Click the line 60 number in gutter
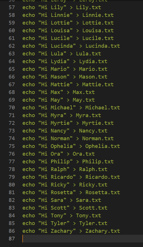Viewport: 143px width, 247px height. (x=12, y=30)
